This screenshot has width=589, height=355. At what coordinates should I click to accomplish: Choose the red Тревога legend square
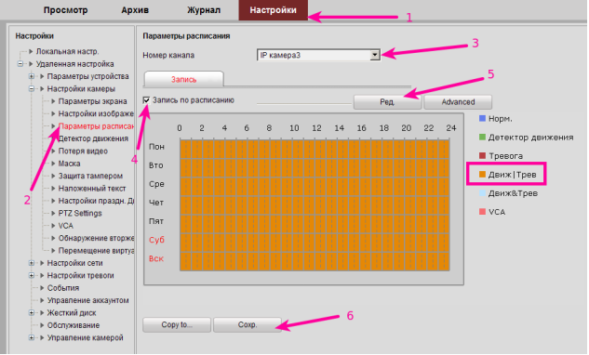(483, 155)
